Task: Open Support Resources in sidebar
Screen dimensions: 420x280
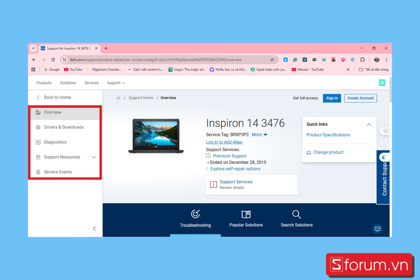Action: (x=62, y=157)
